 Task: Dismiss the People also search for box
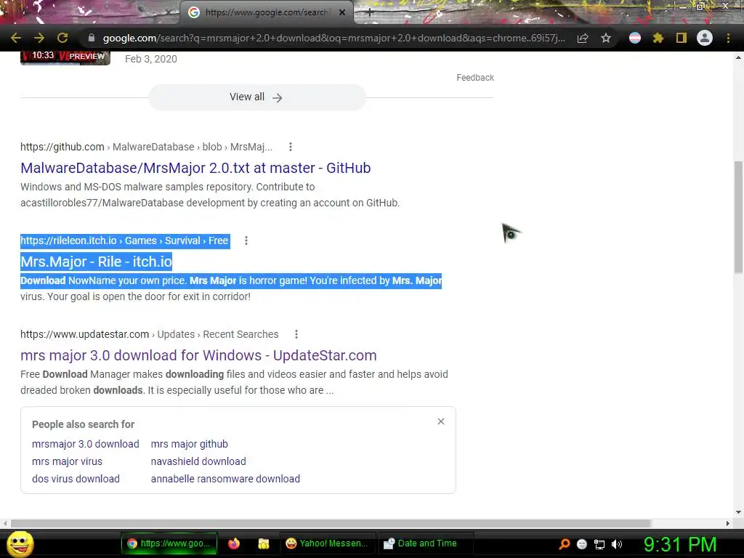click(x=441, y=421)
